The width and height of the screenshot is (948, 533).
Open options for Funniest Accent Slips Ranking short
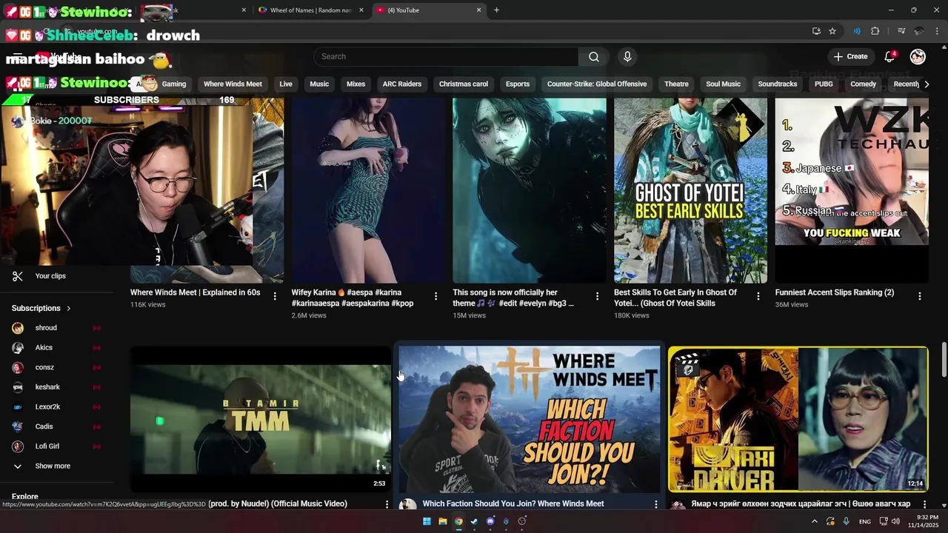(x=920, y=296)
